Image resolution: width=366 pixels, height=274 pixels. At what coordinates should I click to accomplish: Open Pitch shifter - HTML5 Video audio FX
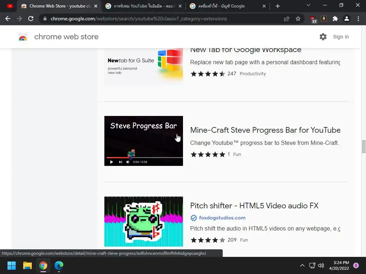coord(254,206)
